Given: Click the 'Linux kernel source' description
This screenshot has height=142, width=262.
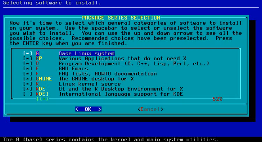Looking at the screenshot, I should [90, 84].
